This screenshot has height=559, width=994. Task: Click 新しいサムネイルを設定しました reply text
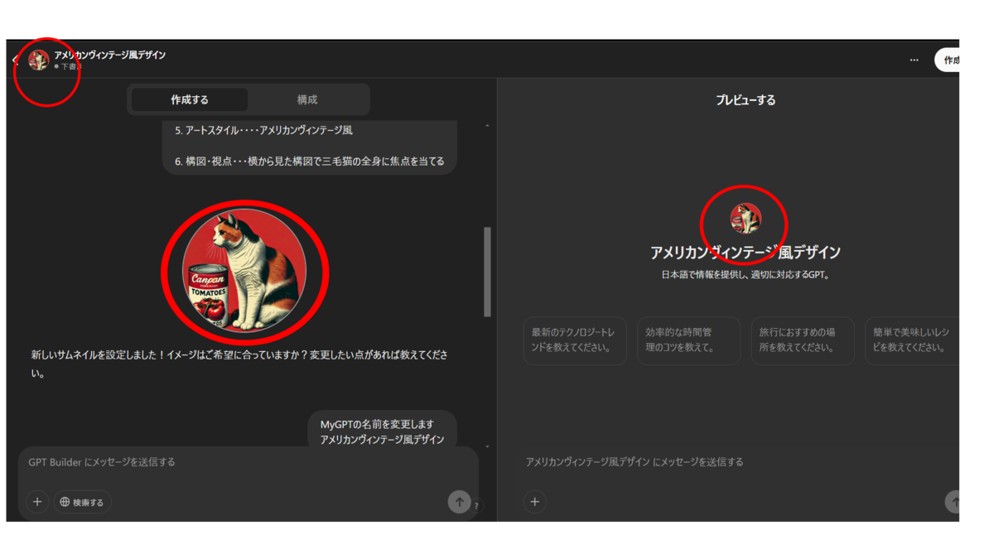tap(241, 364)
